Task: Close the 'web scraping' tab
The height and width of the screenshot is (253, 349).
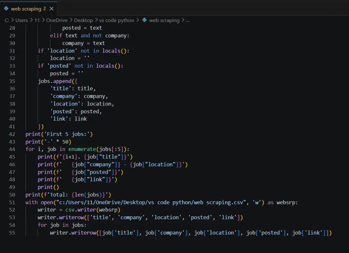Action: tap(52, 9)
